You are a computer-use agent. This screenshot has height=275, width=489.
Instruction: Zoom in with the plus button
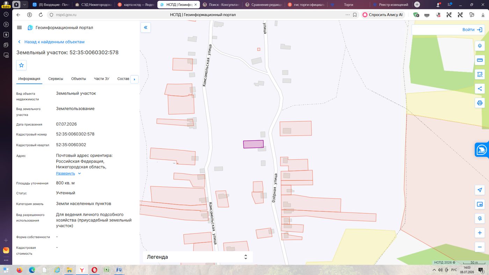tap(480, 233)
